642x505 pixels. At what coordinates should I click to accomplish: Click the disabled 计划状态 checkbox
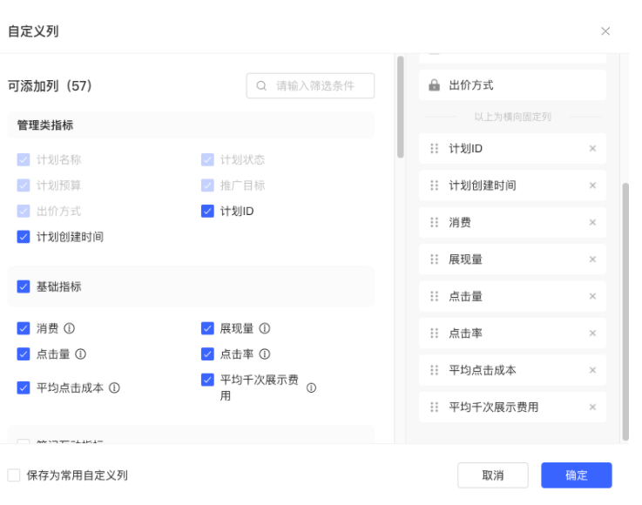coord(207,159)
